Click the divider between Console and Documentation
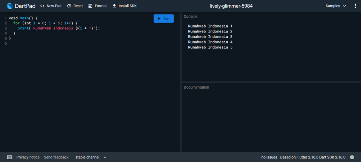Viewport: 361px width, 162px height. [x=271, y=82]
